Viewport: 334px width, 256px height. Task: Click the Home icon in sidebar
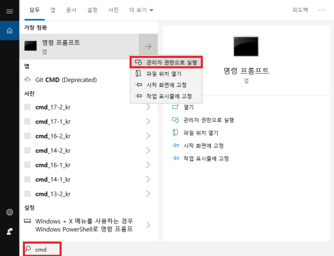(9, 31)
